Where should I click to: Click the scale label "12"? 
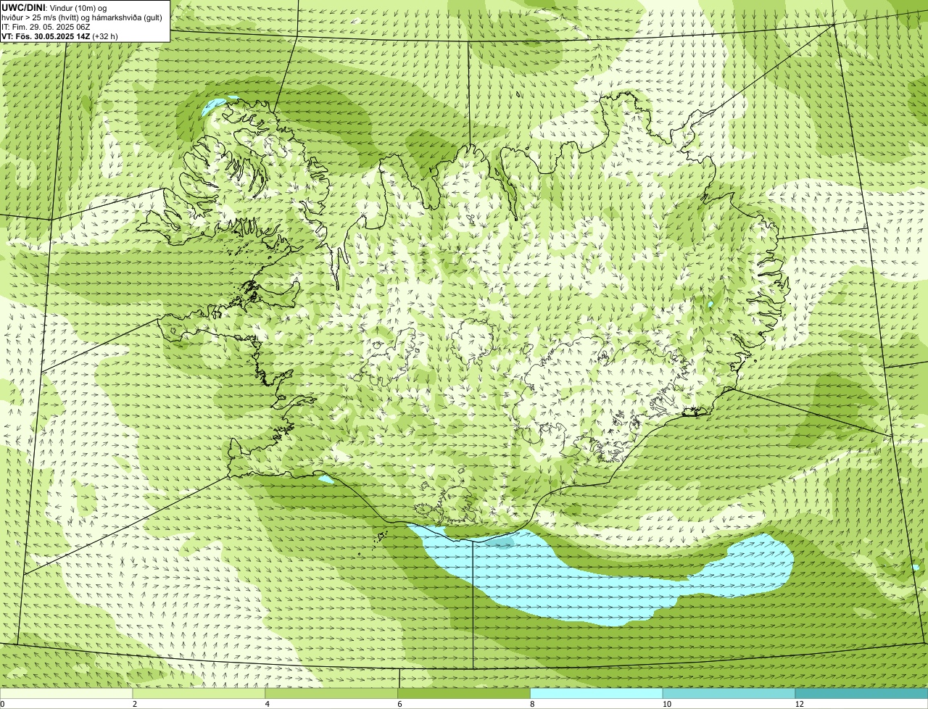coord(799,704)
